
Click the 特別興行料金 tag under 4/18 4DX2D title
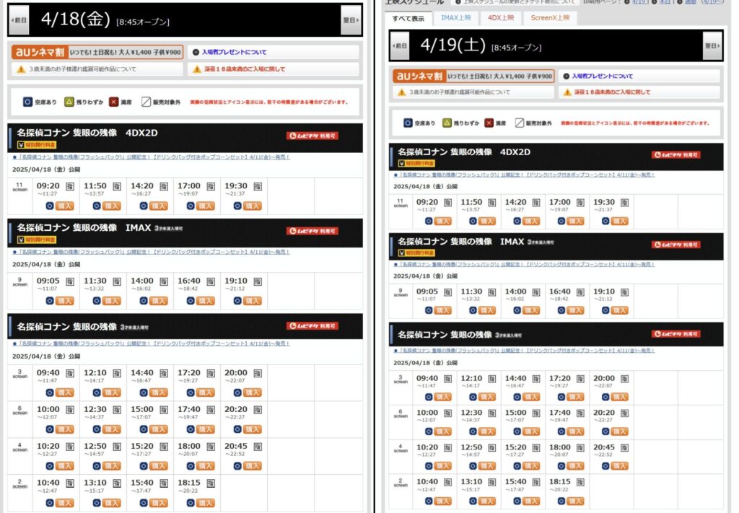[x=37, y=144]
